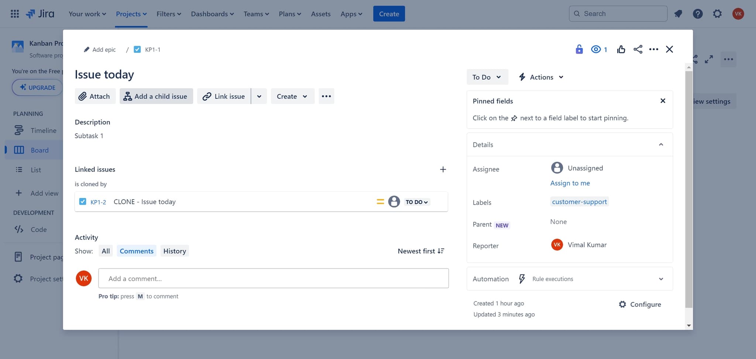The image size is (756, 359).
Task: Click the share icon in issue header
Action: (x=638, y=49)
